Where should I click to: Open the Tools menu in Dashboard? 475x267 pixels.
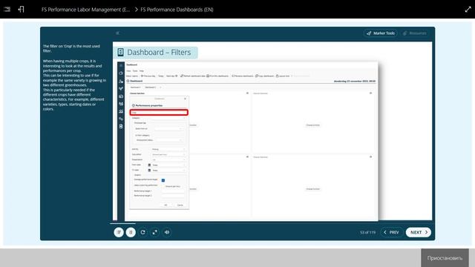tap(135, 71)
